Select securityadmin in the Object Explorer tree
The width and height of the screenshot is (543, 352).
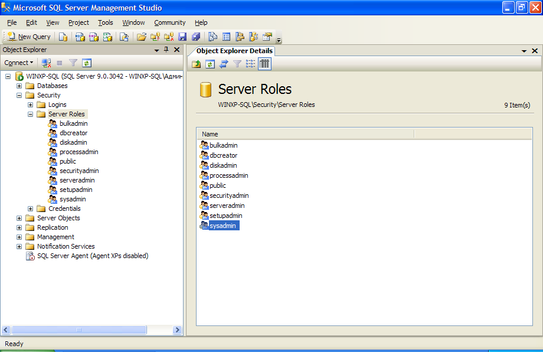coord(79,171)
